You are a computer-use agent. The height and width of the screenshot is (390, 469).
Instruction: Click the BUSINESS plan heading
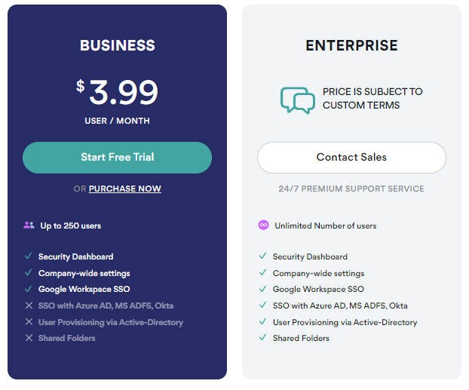click(x=118, y=45)
